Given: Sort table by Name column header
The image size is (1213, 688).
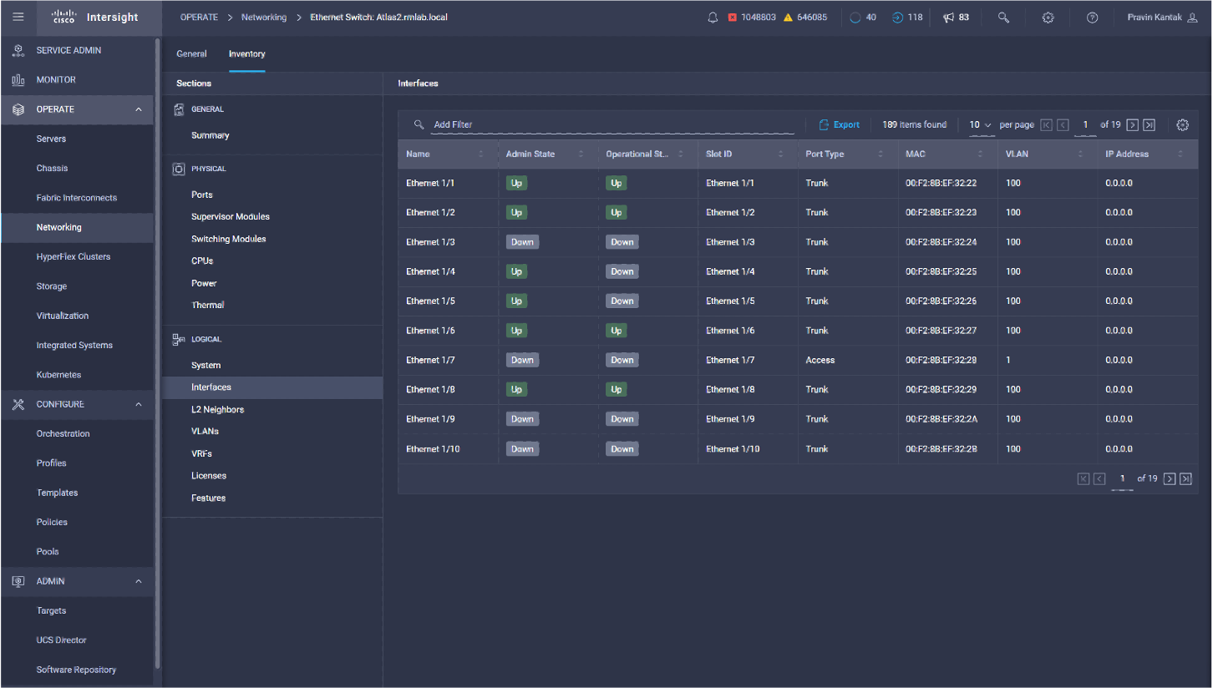Looking at the screenshot, I should coord(419,154).
